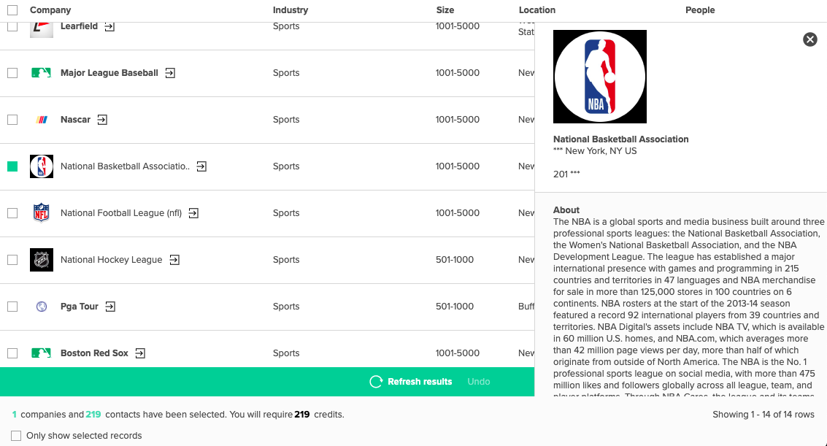
Task: Open the Boston Red Sox company name
Action: 94,353
